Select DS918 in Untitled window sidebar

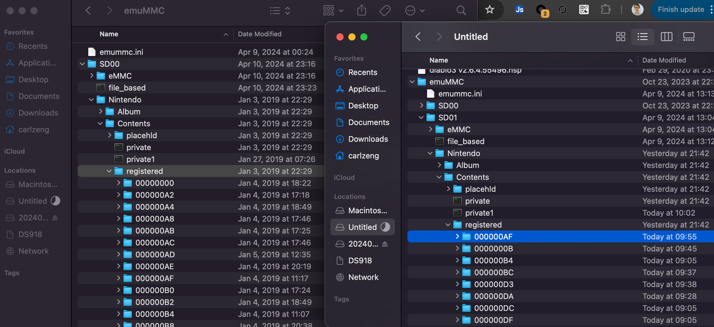tap(362, 261)
